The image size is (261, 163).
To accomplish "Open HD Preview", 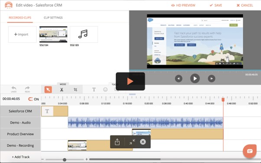I will (x=183, y=5).
